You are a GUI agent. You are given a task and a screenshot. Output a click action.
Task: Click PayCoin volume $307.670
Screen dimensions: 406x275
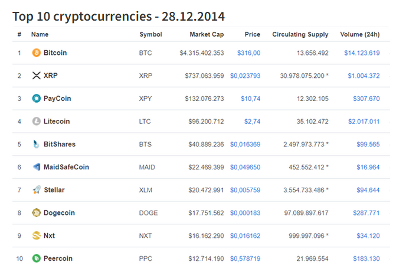366,99
